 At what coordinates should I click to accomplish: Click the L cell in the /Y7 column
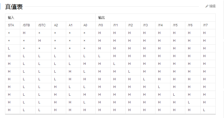(204, 110)
